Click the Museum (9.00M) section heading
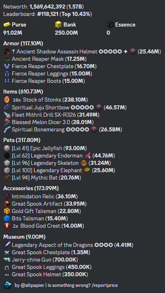The width and height of the screenshot is (165, 293). 25,237
